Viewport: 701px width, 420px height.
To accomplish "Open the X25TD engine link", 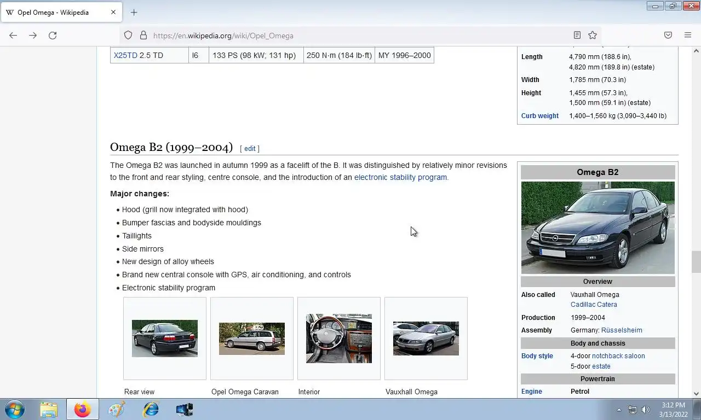I will pyautogui.click(x=125, y=55).
